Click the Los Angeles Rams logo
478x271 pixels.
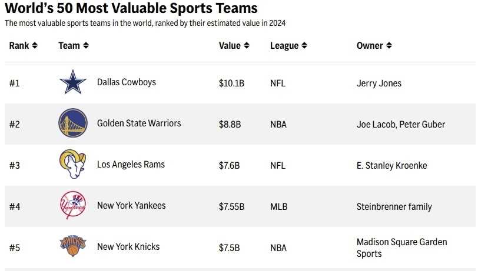tap(73, 165)
